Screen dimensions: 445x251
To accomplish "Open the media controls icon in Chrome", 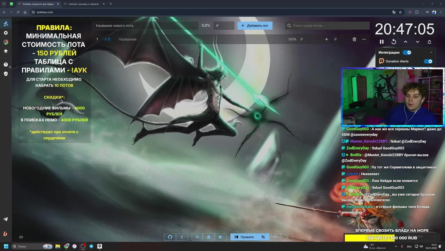I will (428, 12).
